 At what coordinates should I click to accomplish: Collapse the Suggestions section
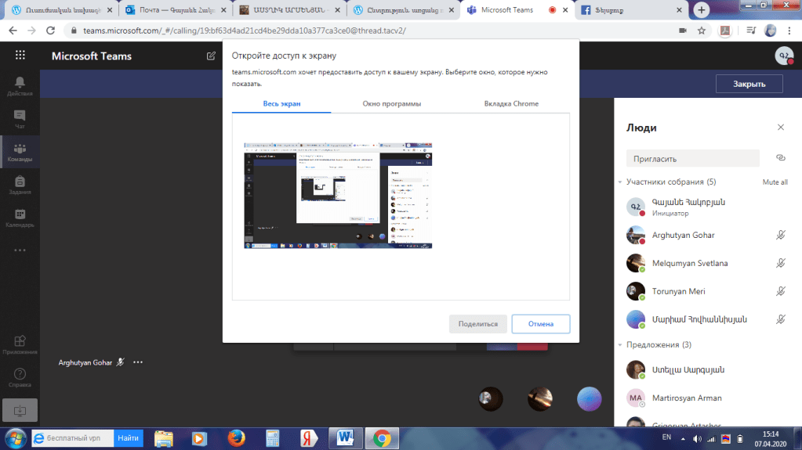point(619,344)
